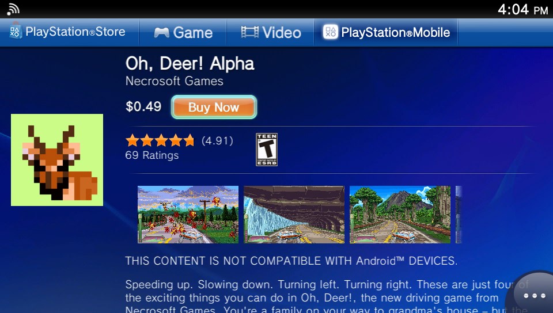
Task: Click the PlayStation Mobile symbols icon
Action: click(x=331, y=32)
